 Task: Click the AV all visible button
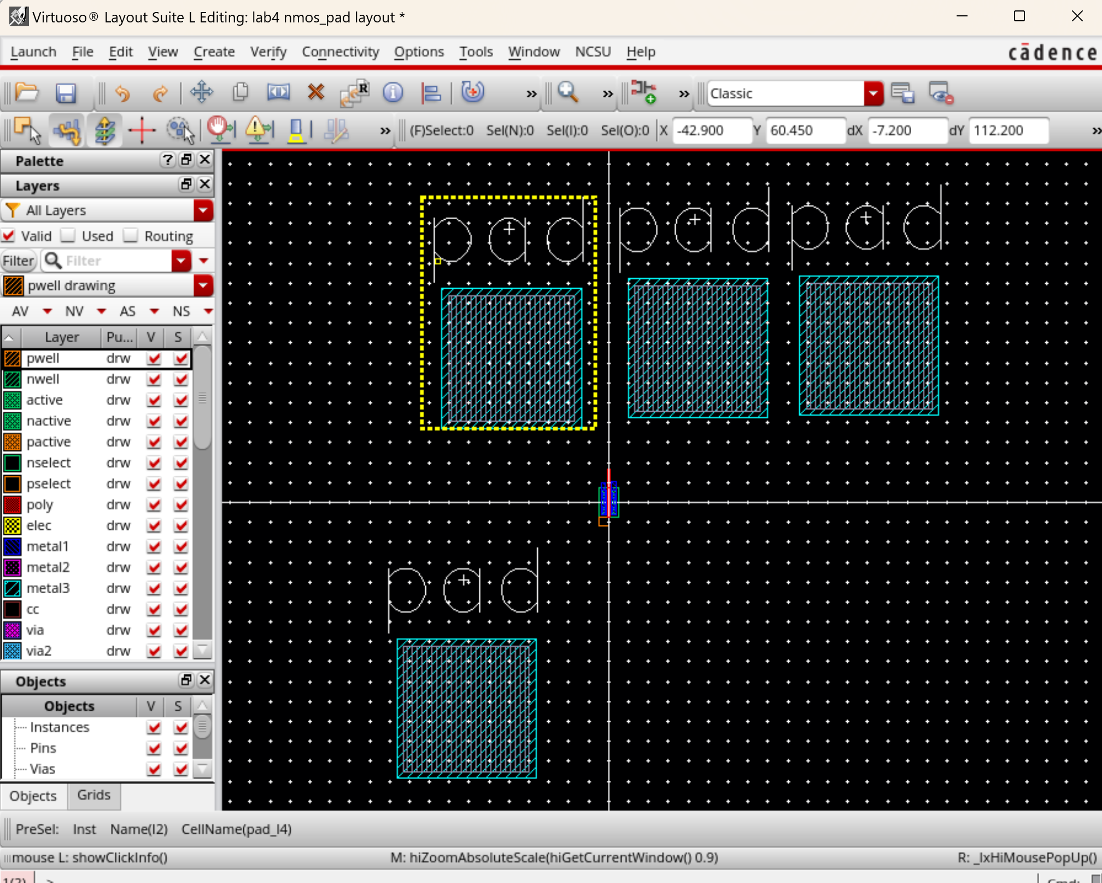click(x=20, y=311)
